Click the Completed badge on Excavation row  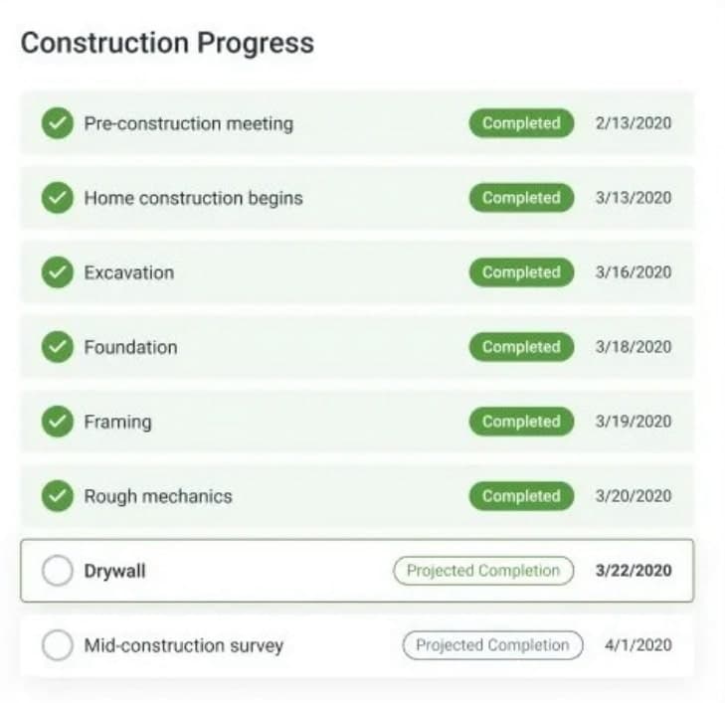click(521, 272)
